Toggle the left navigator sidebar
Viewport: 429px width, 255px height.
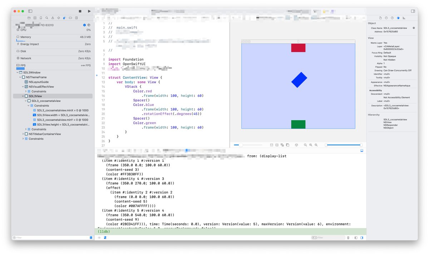click(x=30, y=11)
